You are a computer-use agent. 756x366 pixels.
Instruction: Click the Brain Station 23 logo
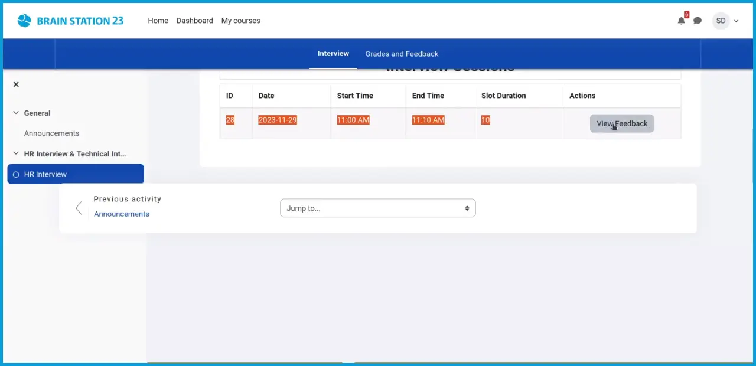(x=70, y=20)
